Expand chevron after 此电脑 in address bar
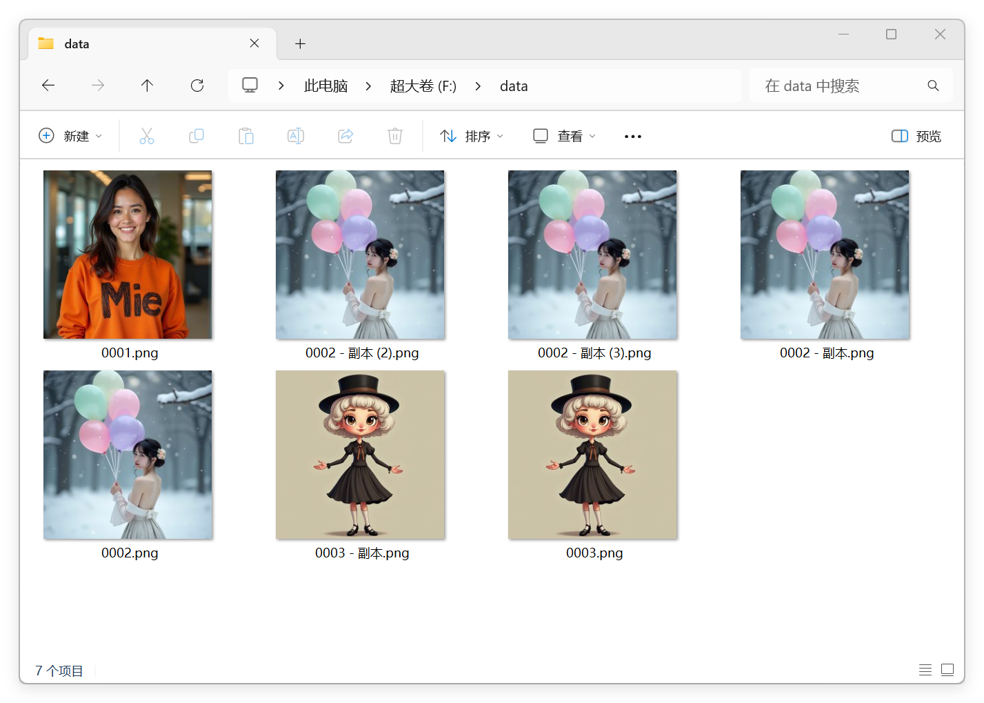The height and width of the screenshot is (703, 984). pyautogui.click(x=368, y=86)
